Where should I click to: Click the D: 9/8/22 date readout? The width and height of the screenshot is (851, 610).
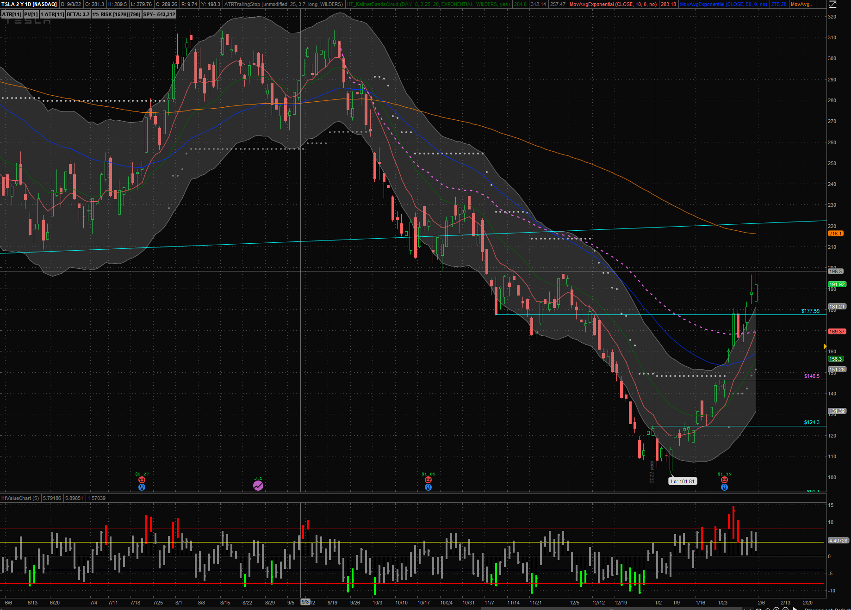[71, 4]
